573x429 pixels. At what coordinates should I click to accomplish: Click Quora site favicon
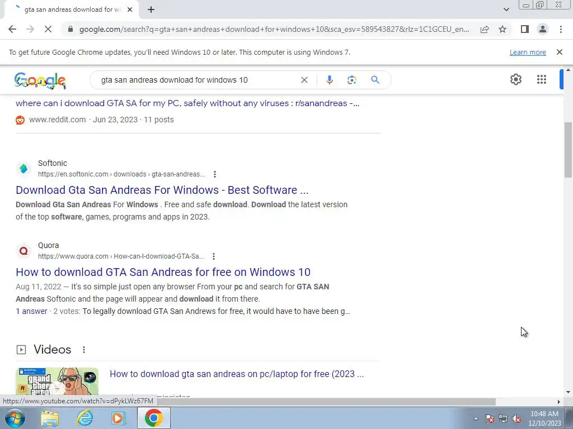click(x=24, y=251)
